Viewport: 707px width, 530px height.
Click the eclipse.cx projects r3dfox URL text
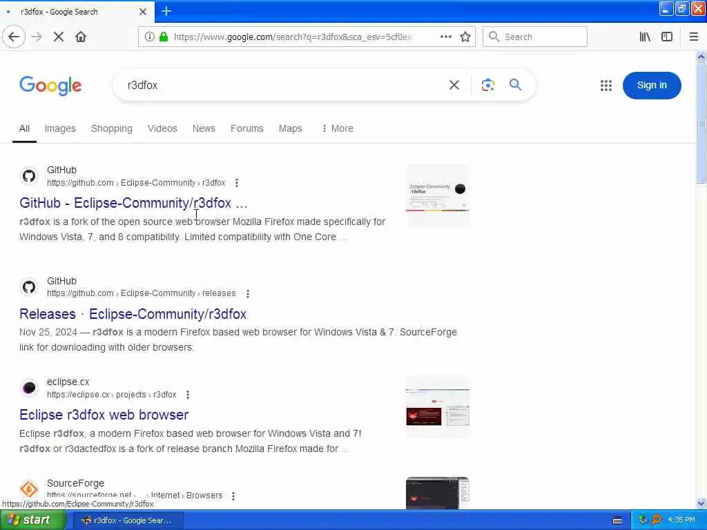tap(111, 395)
